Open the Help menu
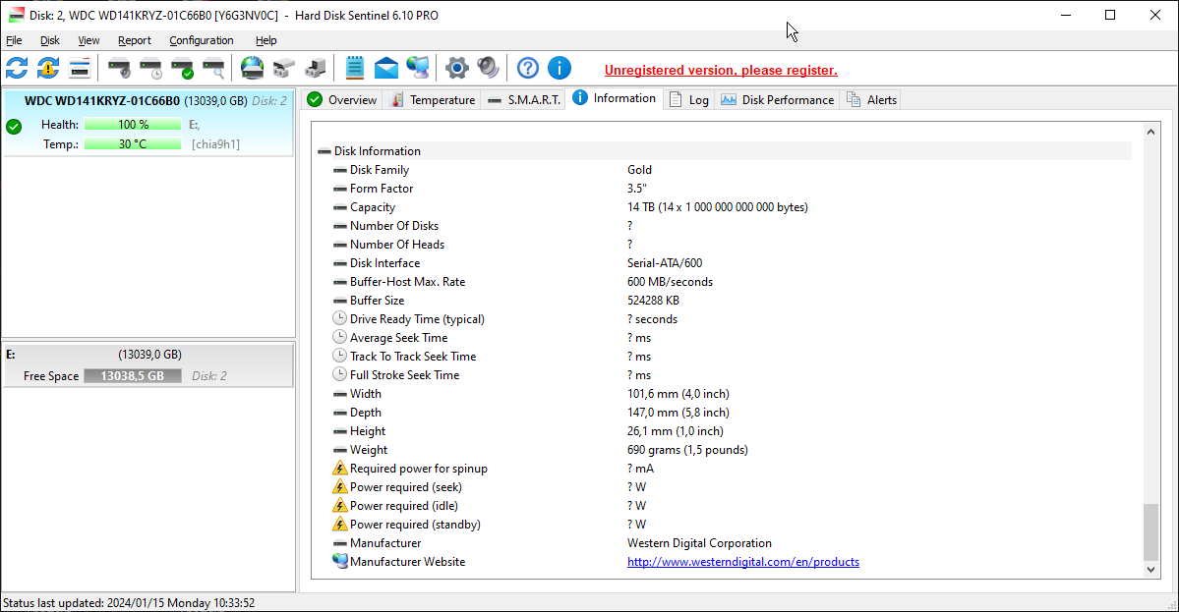This screenshot has width=1179, height=612. [266, 40]
